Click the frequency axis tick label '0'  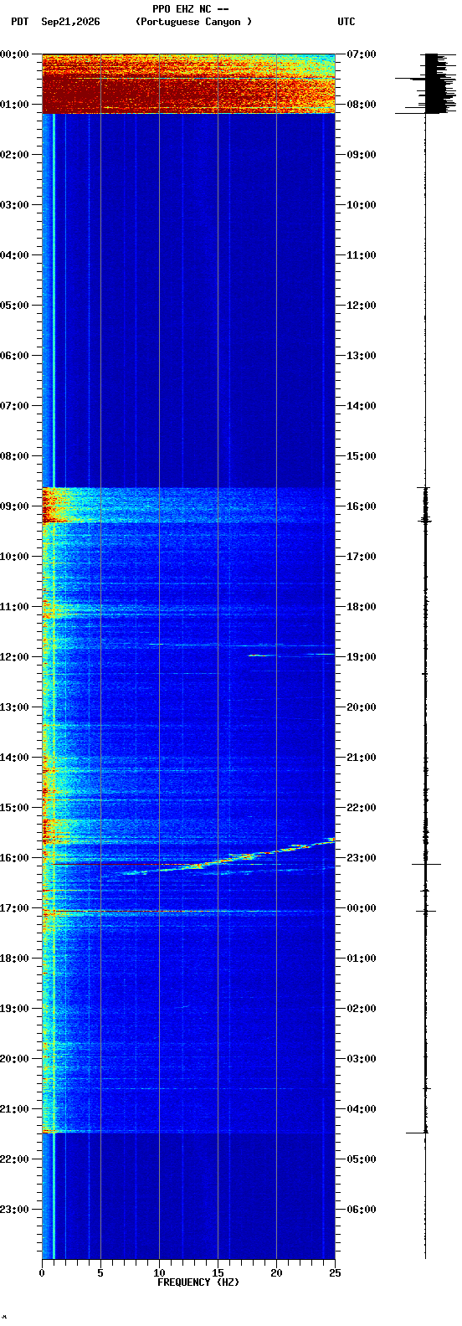tap(42, 1273)
